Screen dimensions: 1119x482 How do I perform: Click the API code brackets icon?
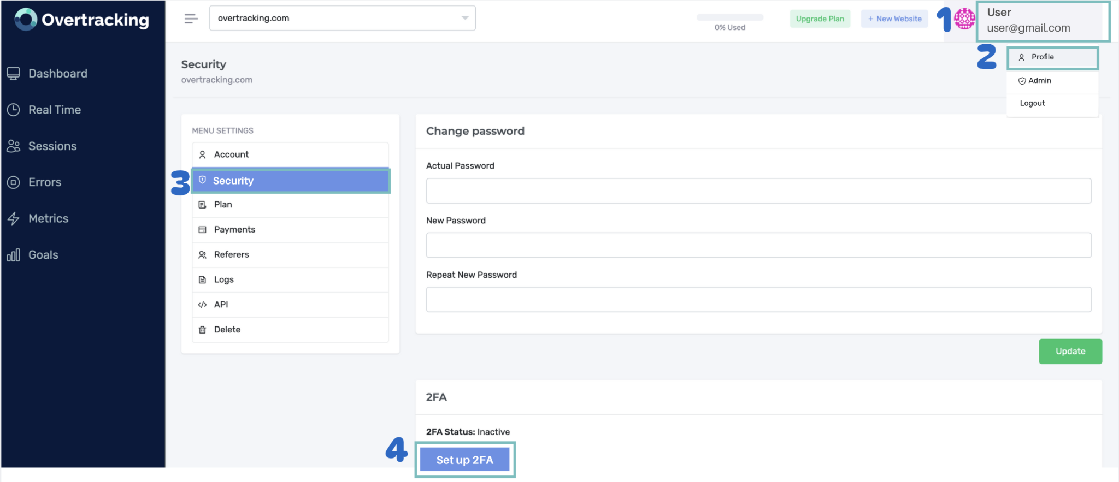pos(202,305)
